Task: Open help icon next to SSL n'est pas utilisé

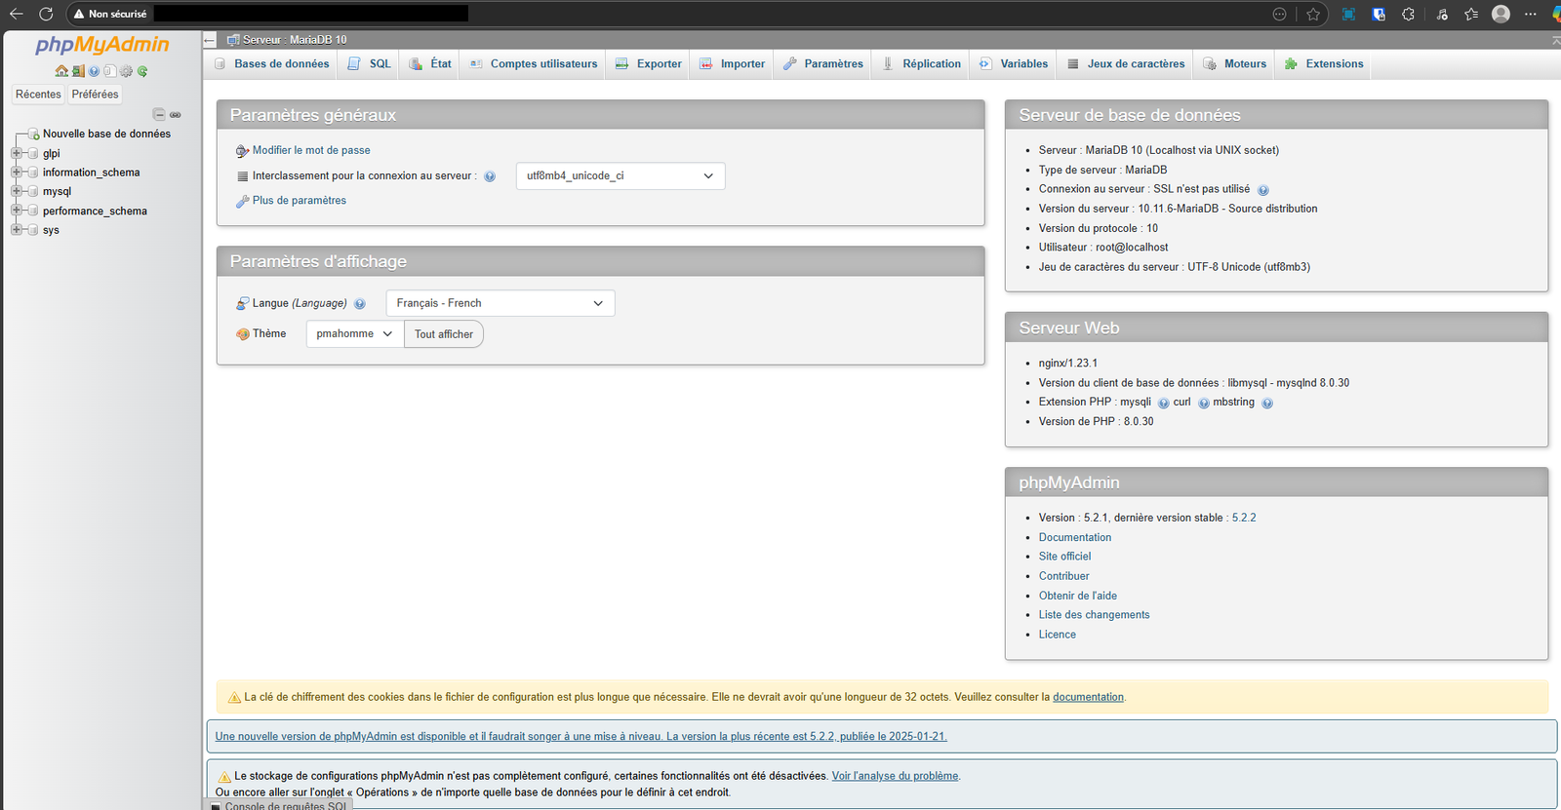Action: pos(1262,190)
